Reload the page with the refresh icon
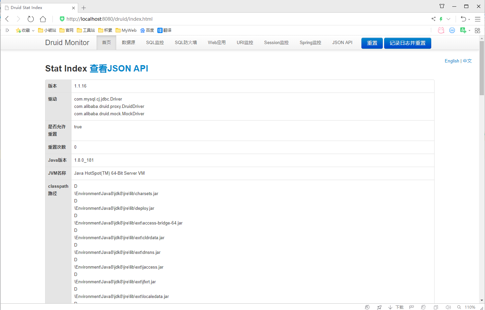This screenshot has width=485, height=310. tap(31, 19)
